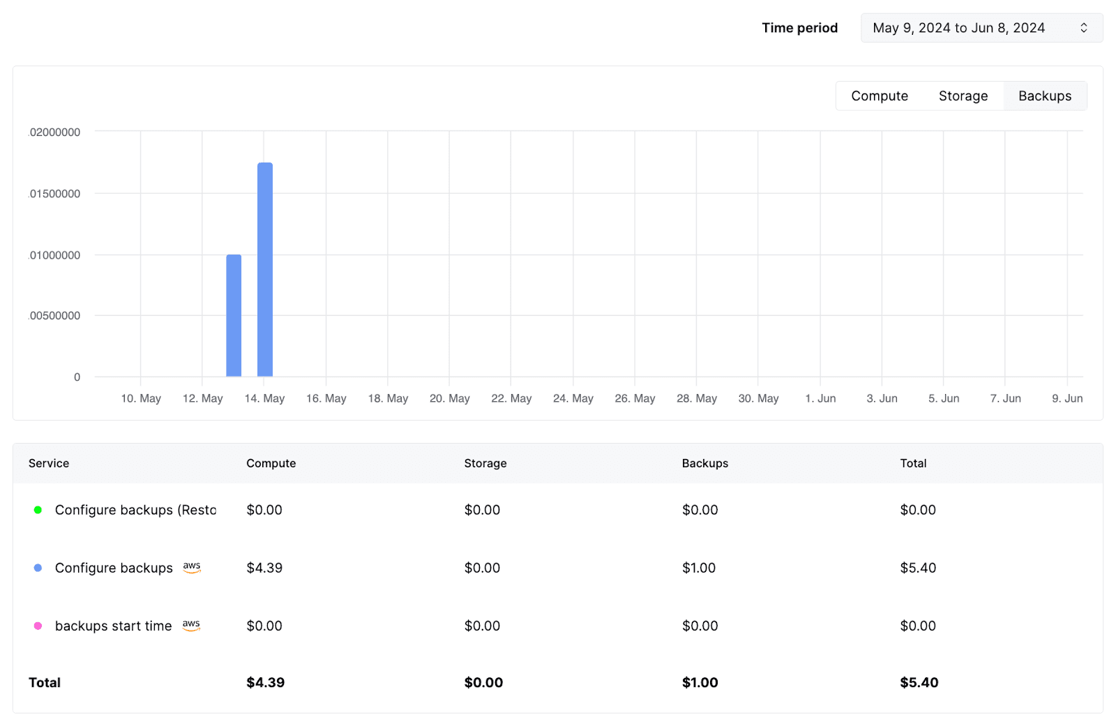This screenshot has height=724, width=1116.
Task: Click the pink dot beside backups start time
Action: (38, 626)
